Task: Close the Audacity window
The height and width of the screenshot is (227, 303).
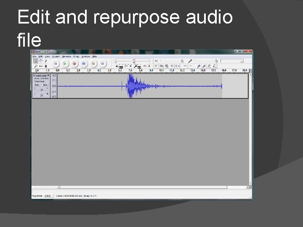Action: tap(248, 51)
